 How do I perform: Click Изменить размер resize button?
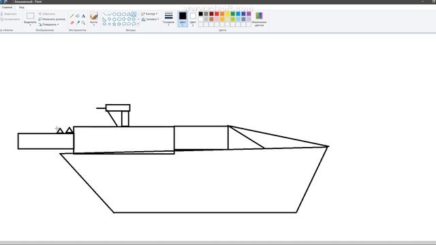coord(52,19)
